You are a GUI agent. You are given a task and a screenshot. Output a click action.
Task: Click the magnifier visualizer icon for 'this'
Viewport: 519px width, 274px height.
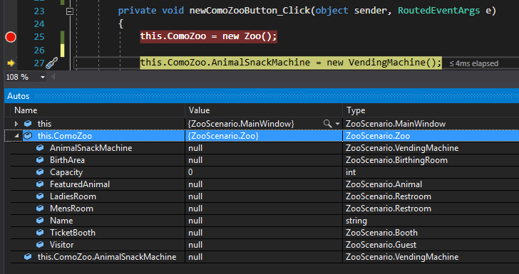327,124
